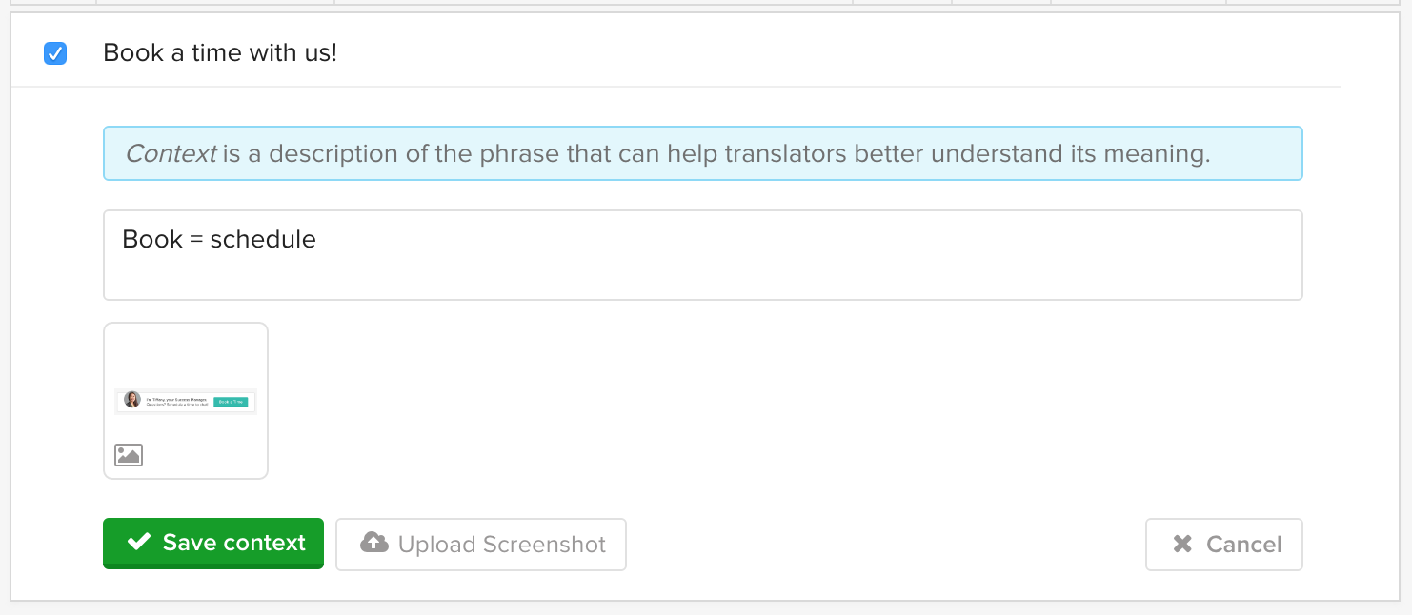Click the gray banner strip inside the thumbnail
Screen dimensions: 1412x615
click(x=186, y=401)
